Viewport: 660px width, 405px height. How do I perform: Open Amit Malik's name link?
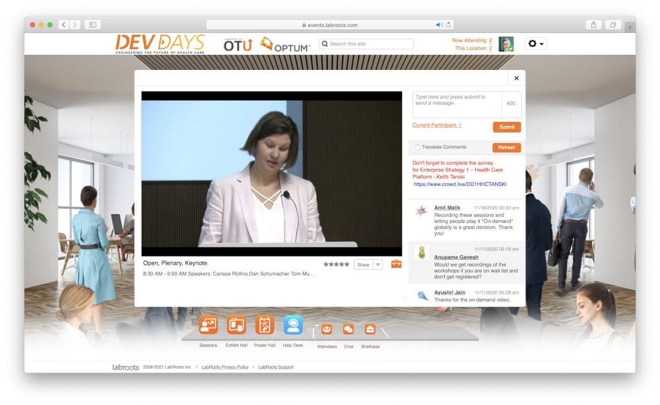(447, 208)
